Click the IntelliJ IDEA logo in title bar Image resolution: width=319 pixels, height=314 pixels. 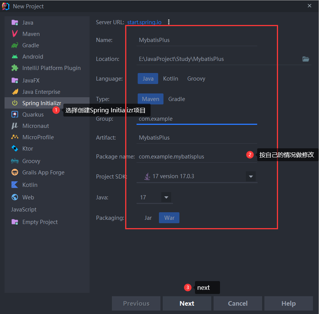(6, 6)
